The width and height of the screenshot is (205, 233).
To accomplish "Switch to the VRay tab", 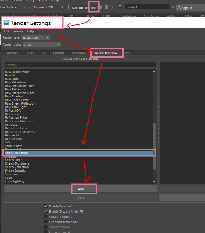I will click(30, 53).
